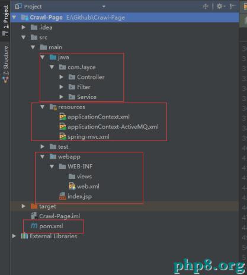Select the pom.xml file name
The width and height of the screenshot is (247, 275).
click(51, 226)
